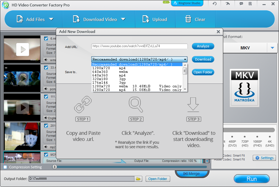The height and width of the screenshot is (187, 279).
Task: Click the Add URL input field
Action: (x=139, y=46)
